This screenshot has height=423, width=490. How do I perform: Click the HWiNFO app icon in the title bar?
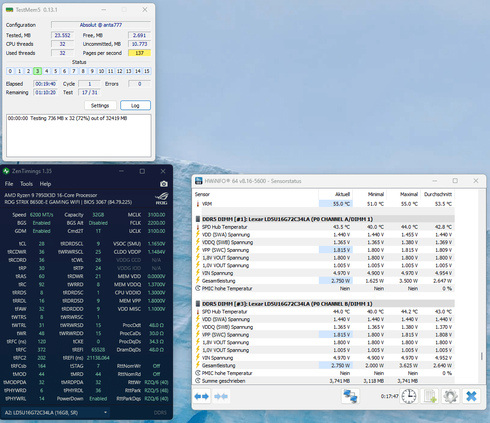[x=199, y=181]
